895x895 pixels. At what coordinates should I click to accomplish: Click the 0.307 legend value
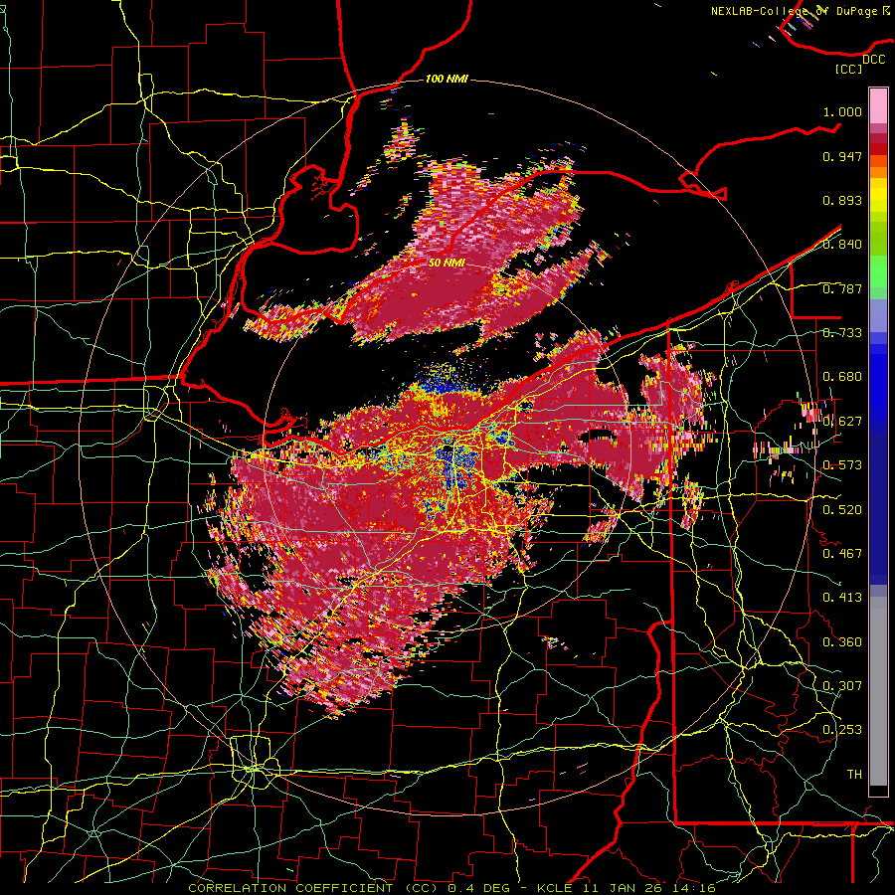842,686
